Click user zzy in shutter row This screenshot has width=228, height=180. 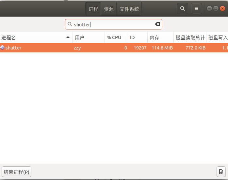[77, 48]
